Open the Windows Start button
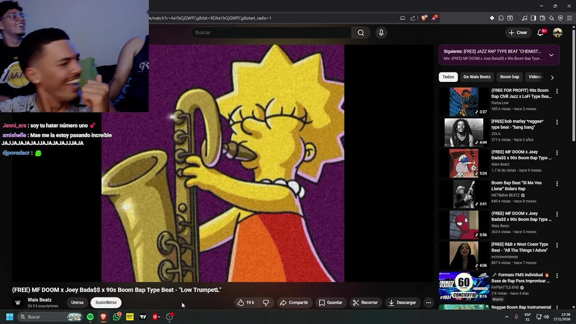Image resolution: width=576 pixels, height=324 pixels. (x=9, y=317)
